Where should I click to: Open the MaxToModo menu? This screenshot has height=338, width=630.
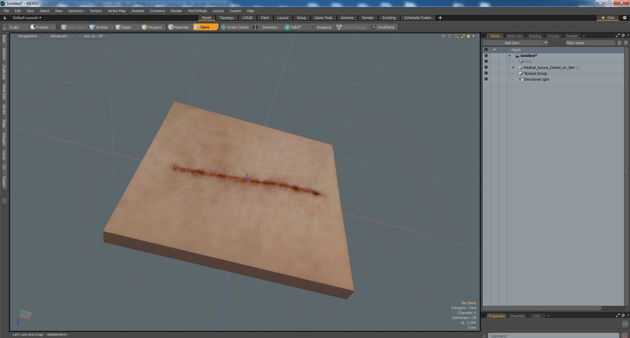click(x=197, y=11)
